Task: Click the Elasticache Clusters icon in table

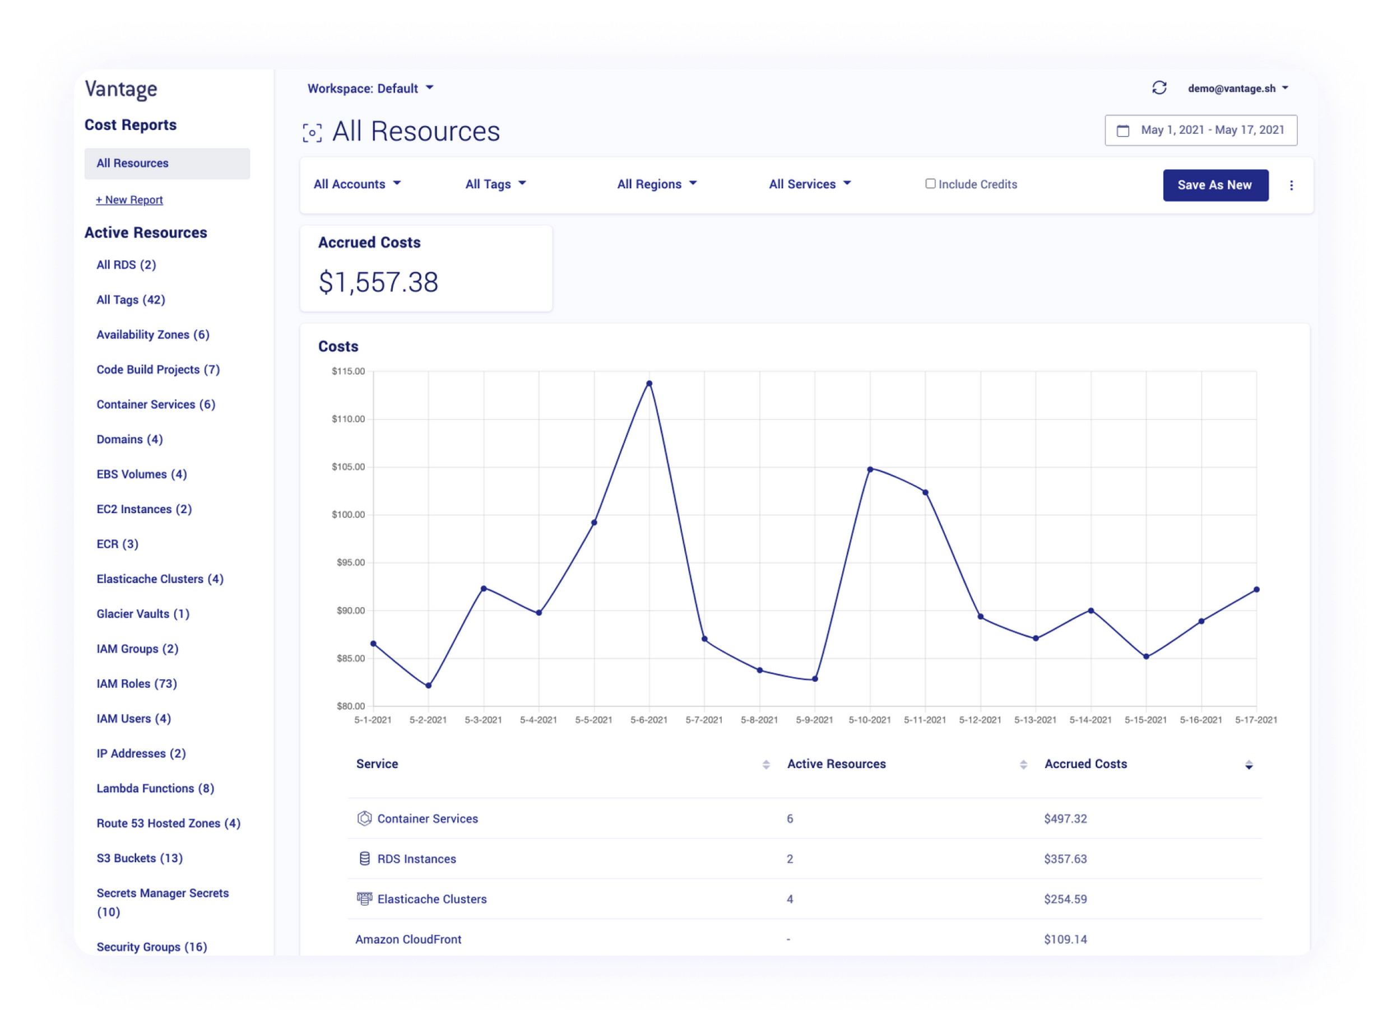Action: [x=364, y=898]
